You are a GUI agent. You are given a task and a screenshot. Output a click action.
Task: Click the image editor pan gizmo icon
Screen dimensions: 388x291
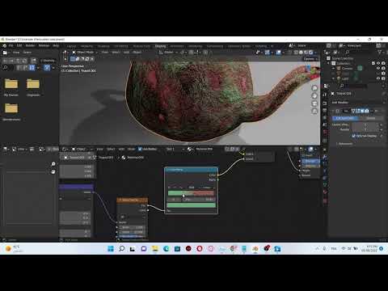coord(53,171)
